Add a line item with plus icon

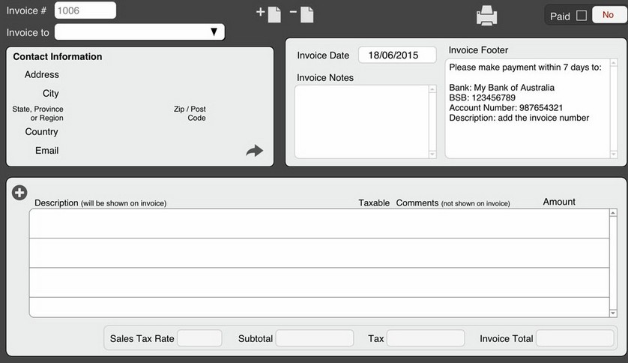[19, 193]
